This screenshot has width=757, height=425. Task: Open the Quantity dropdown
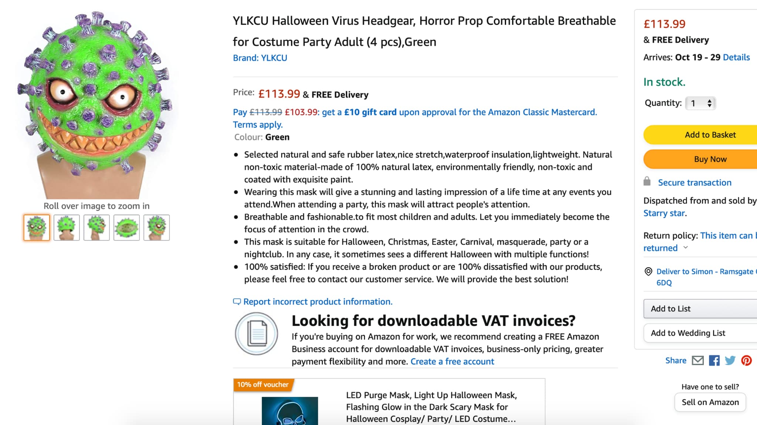point(700,103)
